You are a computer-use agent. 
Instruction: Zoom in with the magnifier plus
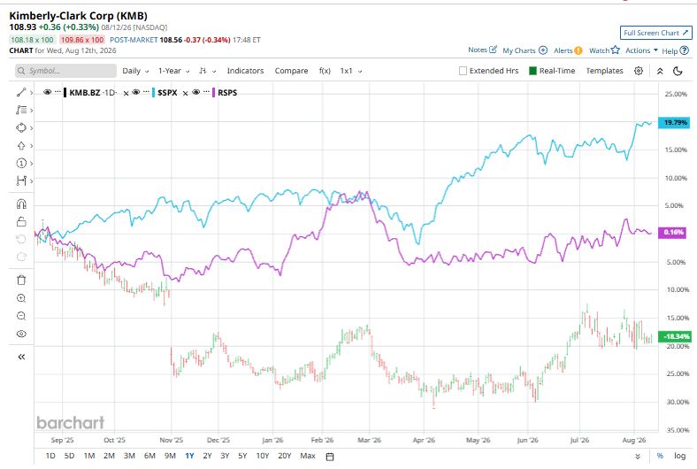pos(21,298)
